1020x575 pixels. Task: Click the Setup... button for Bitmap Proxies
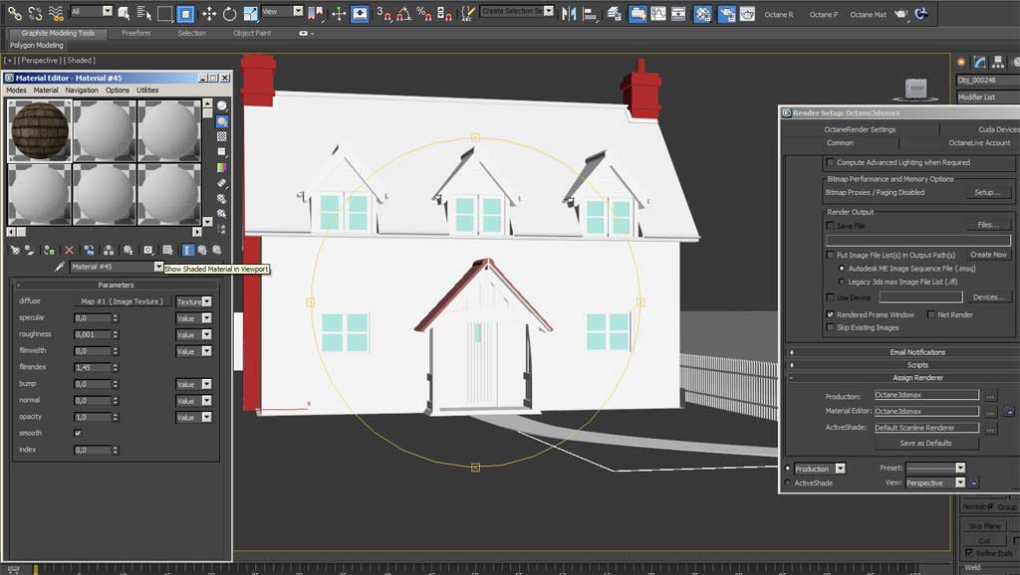(987, 192)
